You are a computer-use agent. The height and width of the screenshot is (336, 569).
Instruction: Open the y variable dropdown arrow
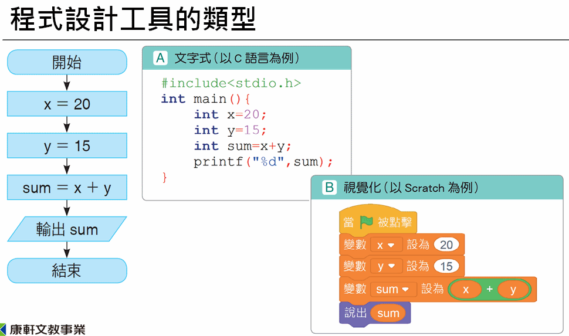(x=391, y=266)
